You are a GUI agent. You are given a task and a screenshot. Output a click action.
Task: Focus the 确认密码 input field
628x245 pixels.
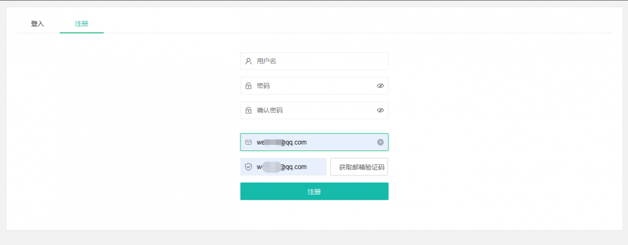pyautogui.click(x=314, y=110)
